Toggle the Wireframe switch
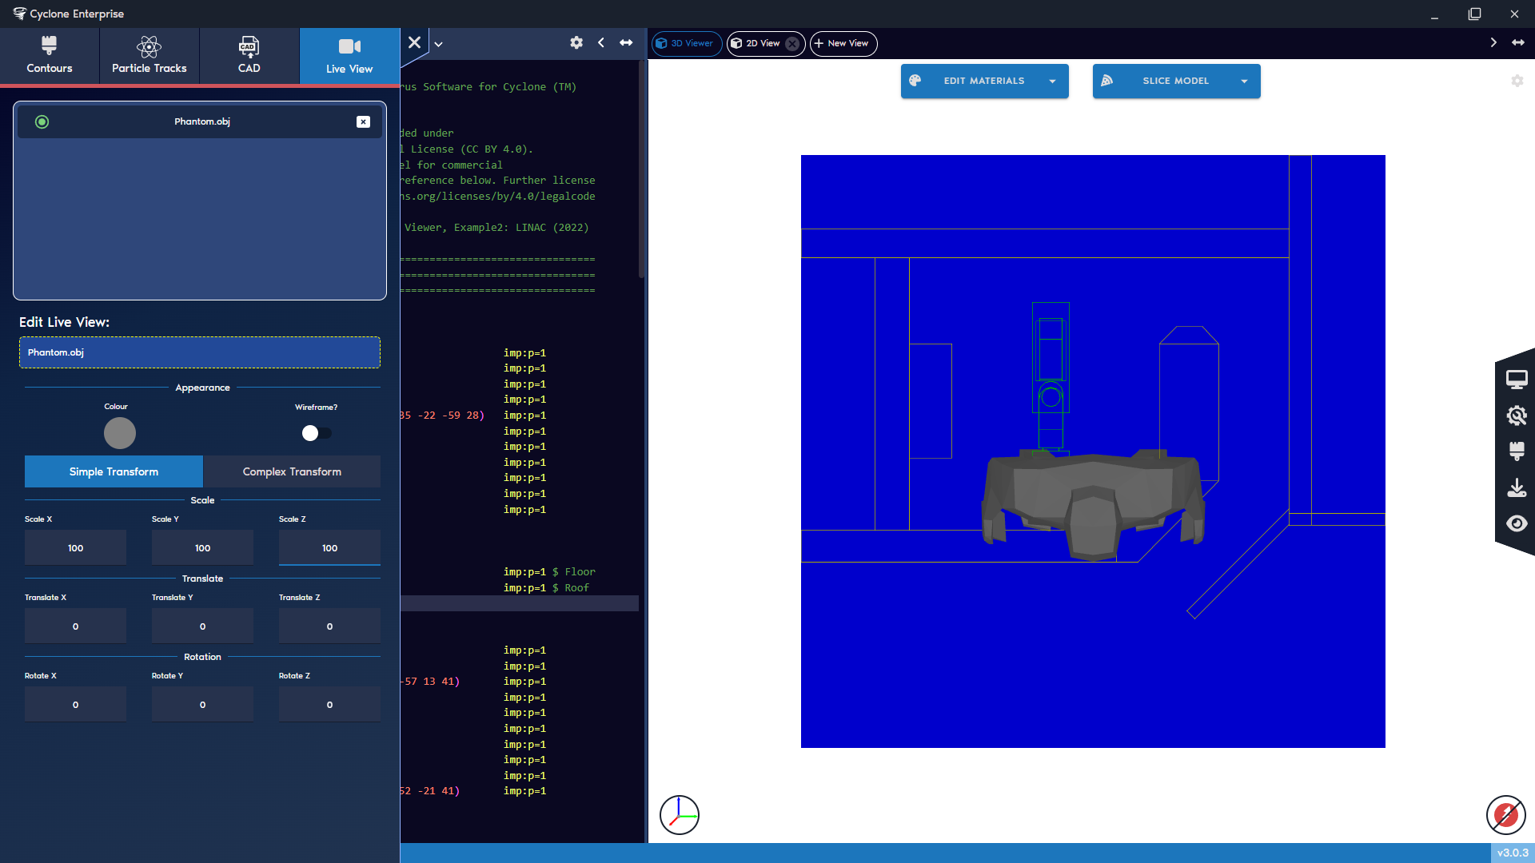1535x863 pixels. coord(316,433)
